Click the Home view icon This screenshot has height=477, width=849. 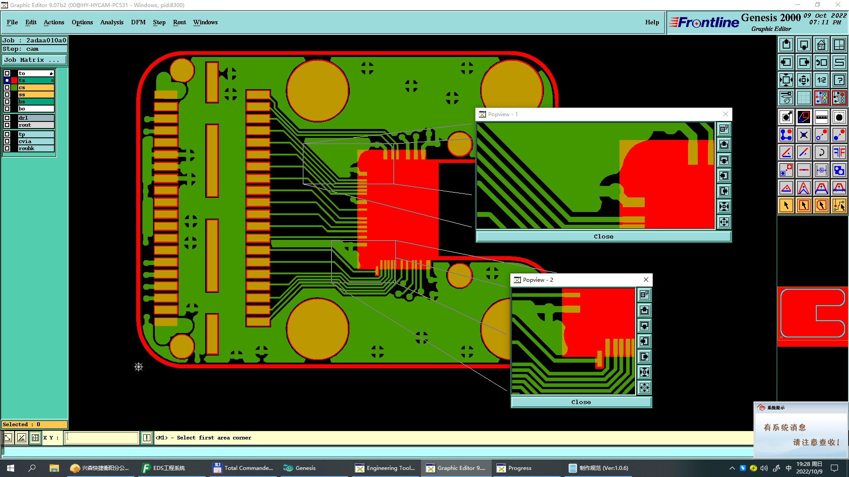[x=821, y=45]
